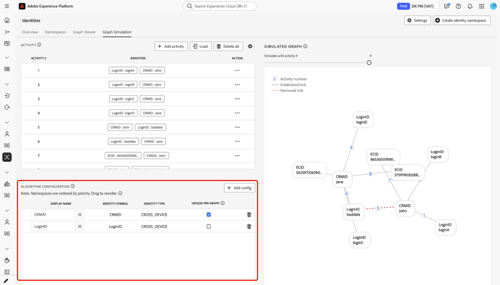Uncheck Unique Per Graph for CRMID

(209, 214)
